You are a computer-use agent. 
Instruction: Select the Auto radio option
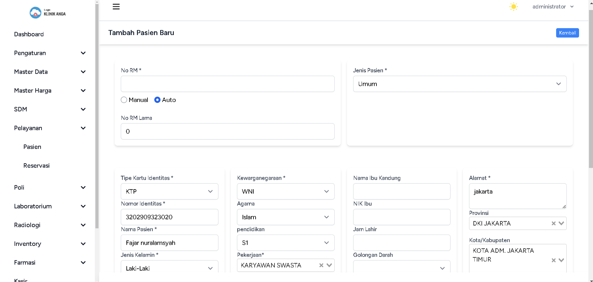[157, 100]
